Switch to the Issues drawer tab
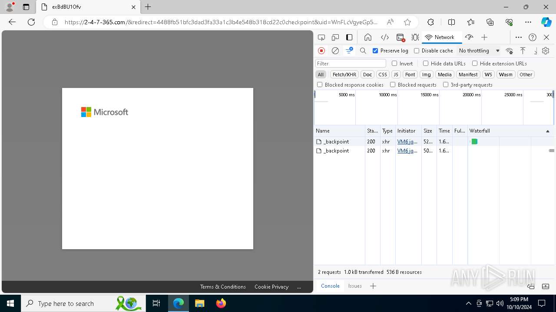This screenshot has width=556, height=312. click(x=355, y=286)
